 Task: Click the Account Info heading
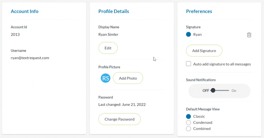[x=25, y=11]
